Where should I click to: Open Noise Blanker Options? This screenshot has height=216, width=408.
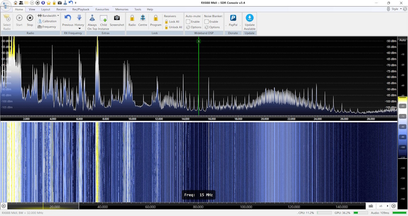212,27
